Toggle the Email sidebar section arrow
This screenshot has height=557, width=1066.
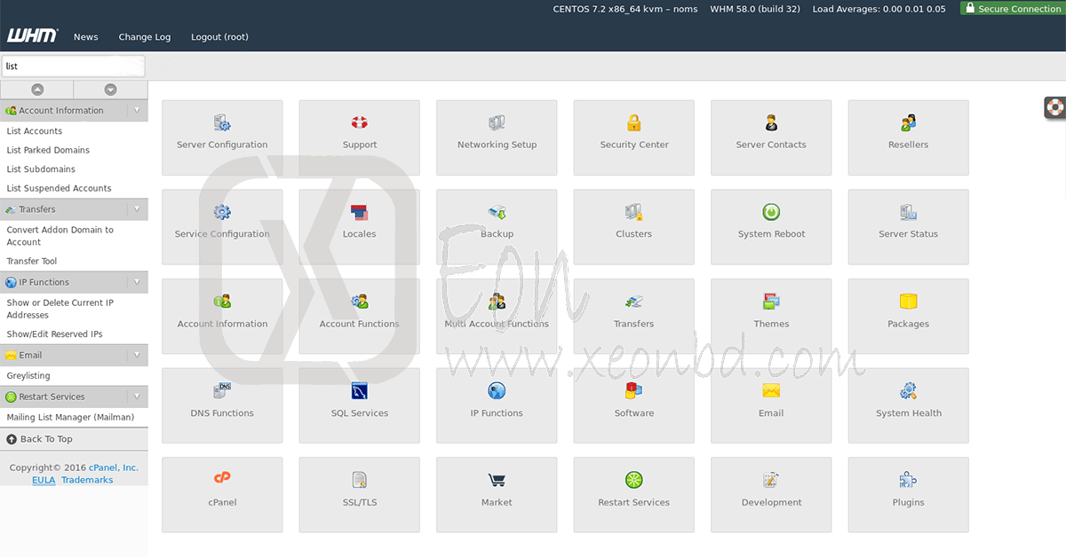137,355
